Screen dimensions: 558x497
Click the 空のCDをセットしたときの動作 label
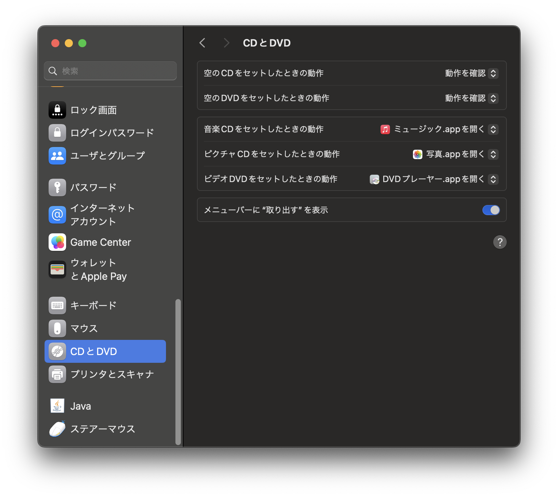point(264,73)
